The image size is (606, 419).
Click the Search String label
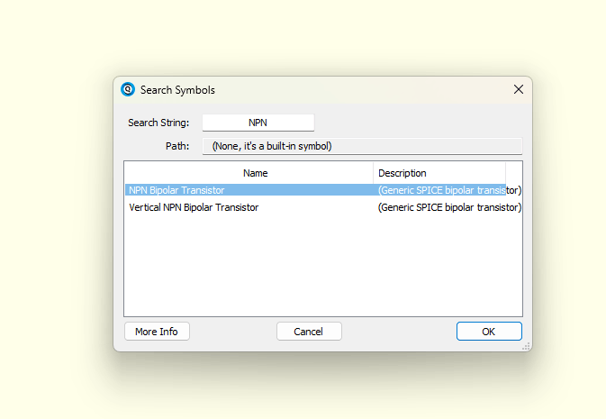click(158, 123)
